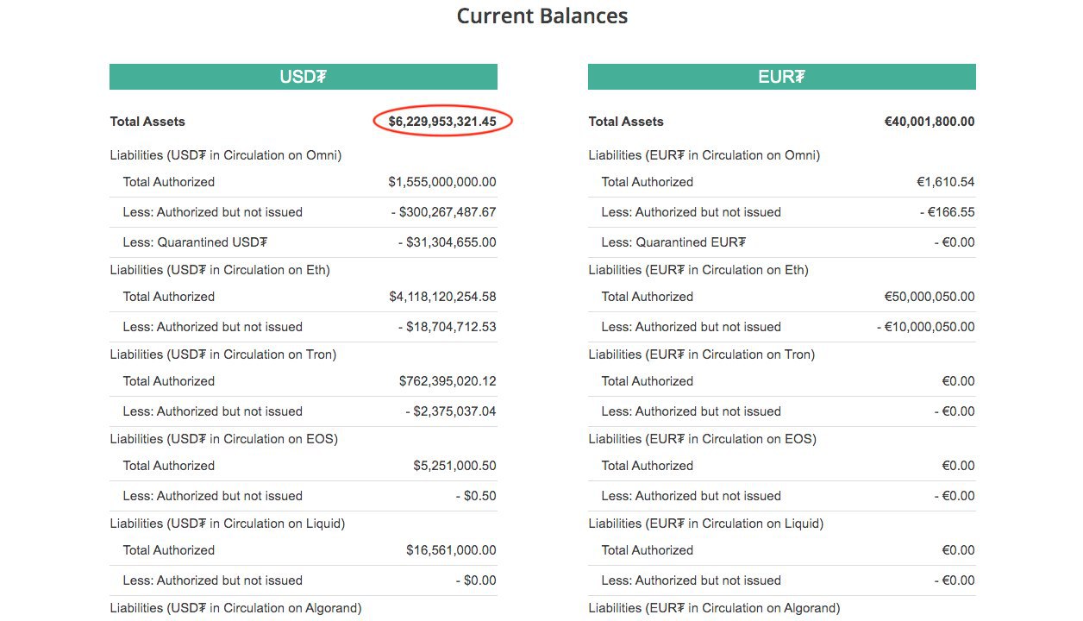Click the - $31,304,655.00 quarantined amount
The width and height of the screenshot is (1083, 621).
coord(447,242)
